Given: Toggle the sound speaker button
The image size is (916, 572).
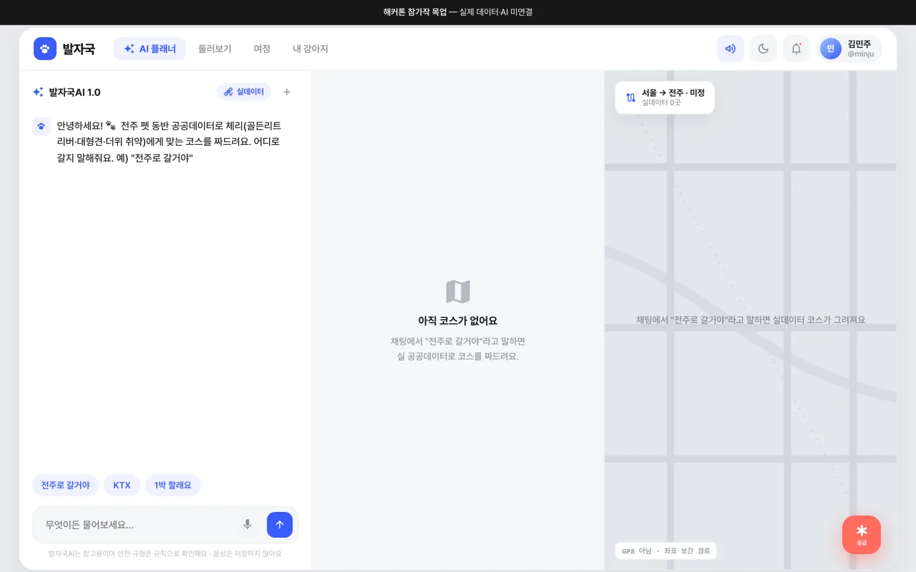Looking at the screenshot, I should (x=731, y=49).
